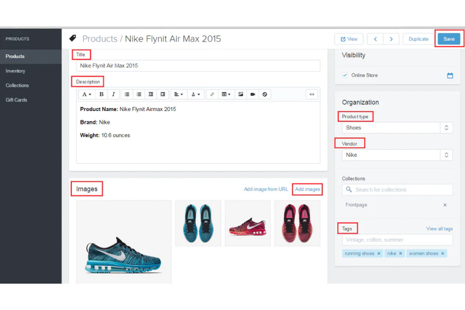Remove the 'running shoes' tag
Viewport: 465px width, 310px height.
click(379, 254)
